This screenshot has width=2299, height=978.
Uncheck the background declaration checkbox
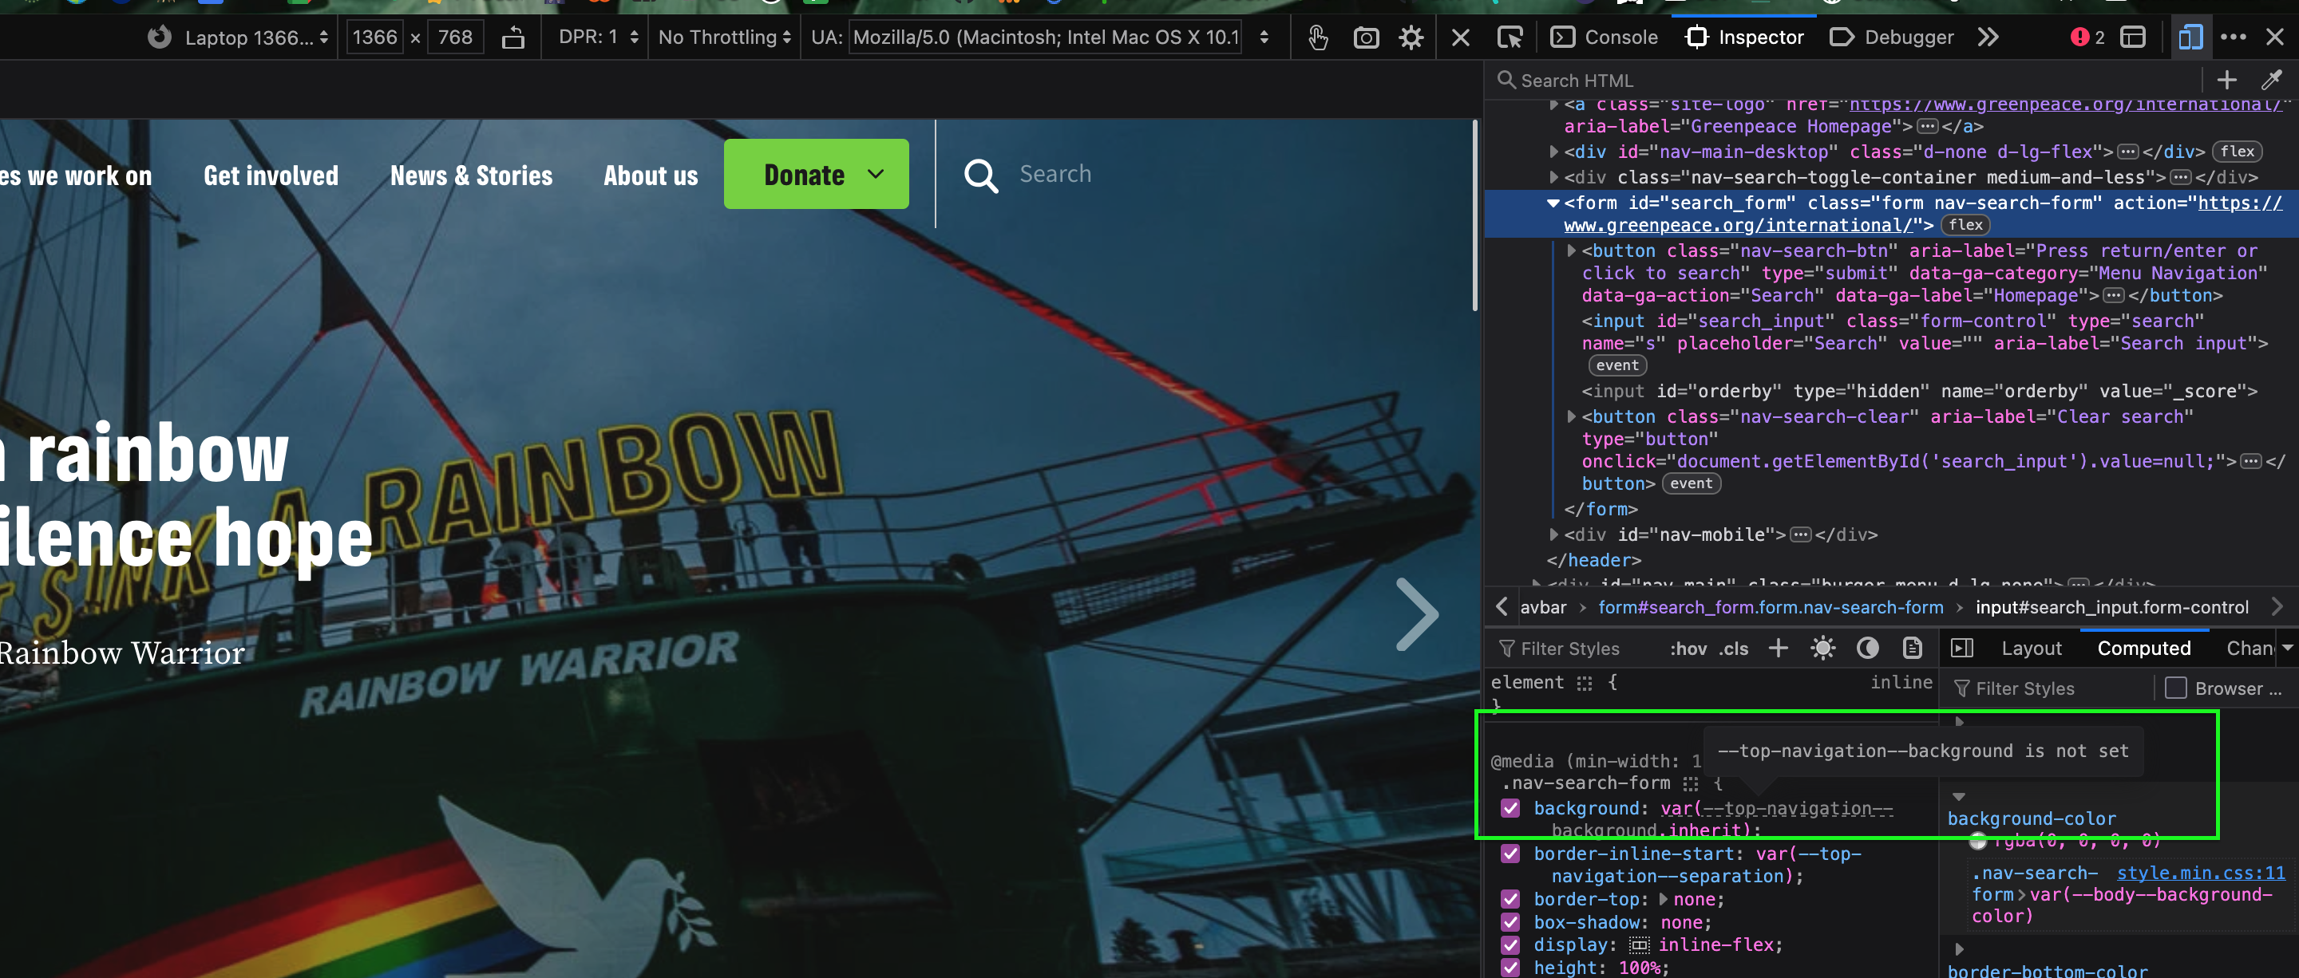point(1510,808)
